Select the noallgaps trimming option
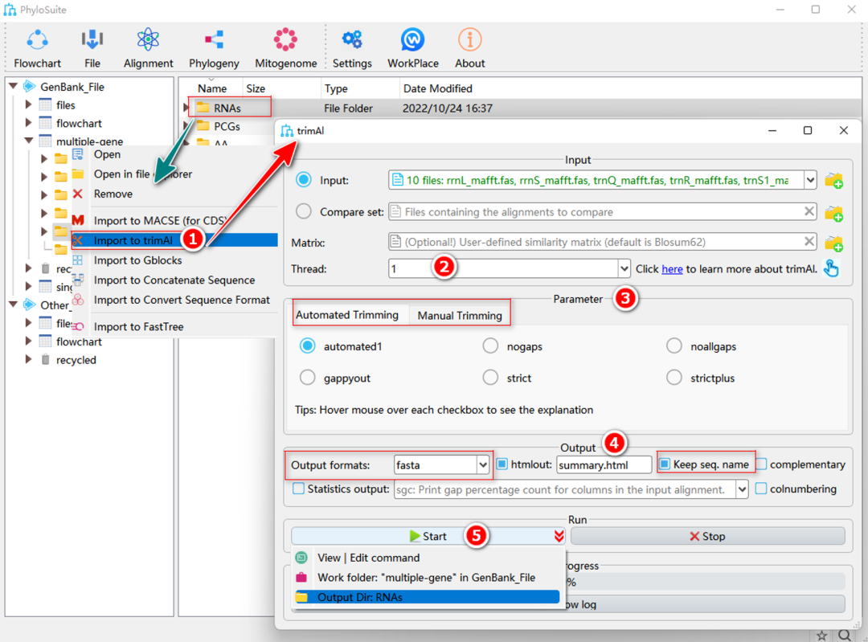 pos(674,346)
